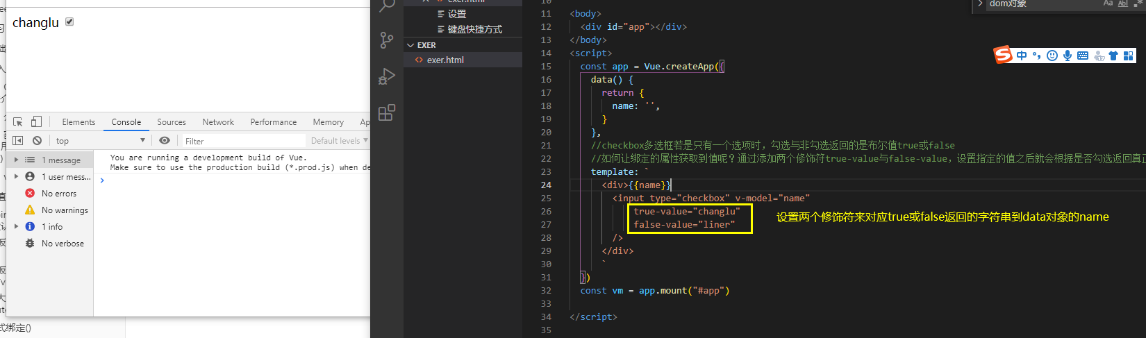Image resolution: width=1146 pixels, height=338 pixels.
Task: Open the skin shirt icon in IME bar
Action: pyautogui.click(x=1113, y=56)
